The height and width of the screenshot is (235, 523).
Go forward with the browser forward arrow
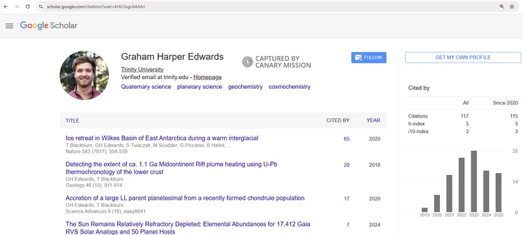(16, 7)
